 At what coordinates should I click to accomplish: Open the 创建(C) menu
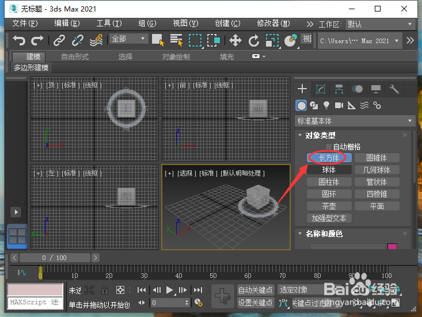pyautogui.click(x=227, y=24)
